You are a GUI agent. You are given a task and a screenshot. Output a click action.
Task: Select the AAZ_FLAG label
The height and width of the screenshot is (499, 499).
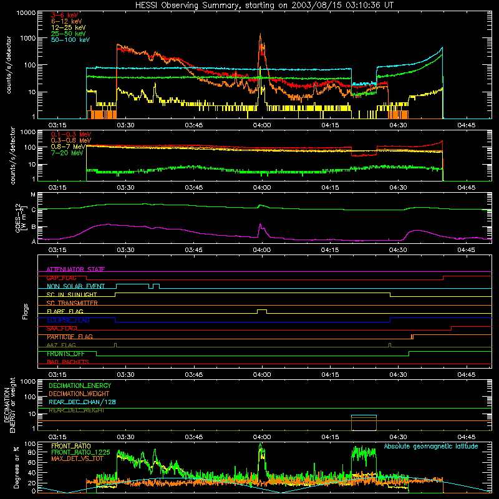pyautogui.click(x=61, y=345)
